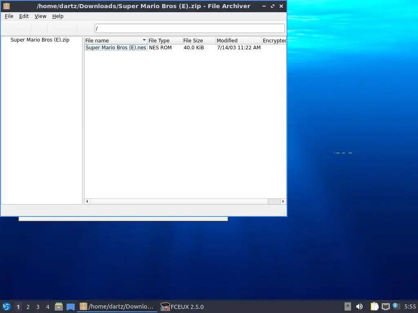Sort by Modified column header

click(238, 40)
